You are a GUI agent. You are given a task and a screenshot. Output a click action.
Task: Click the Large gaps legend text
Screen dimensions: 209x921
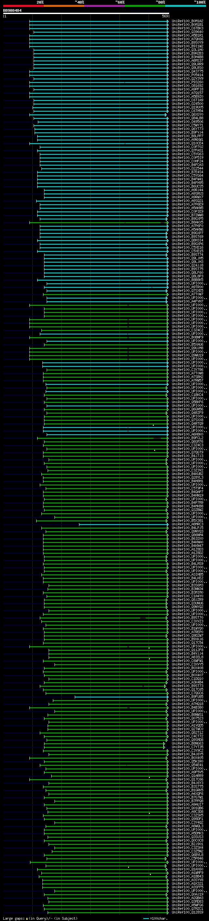[40, 918]
